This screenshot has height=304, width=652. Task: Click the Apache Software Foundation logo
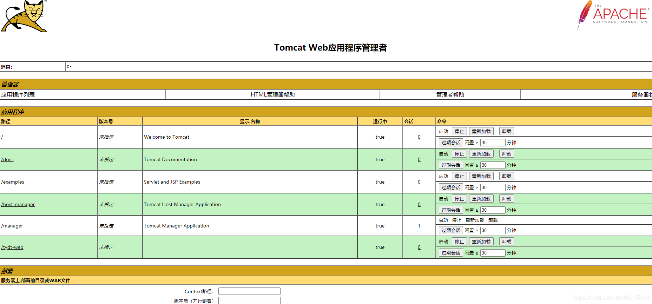click(x=613, y=15)
